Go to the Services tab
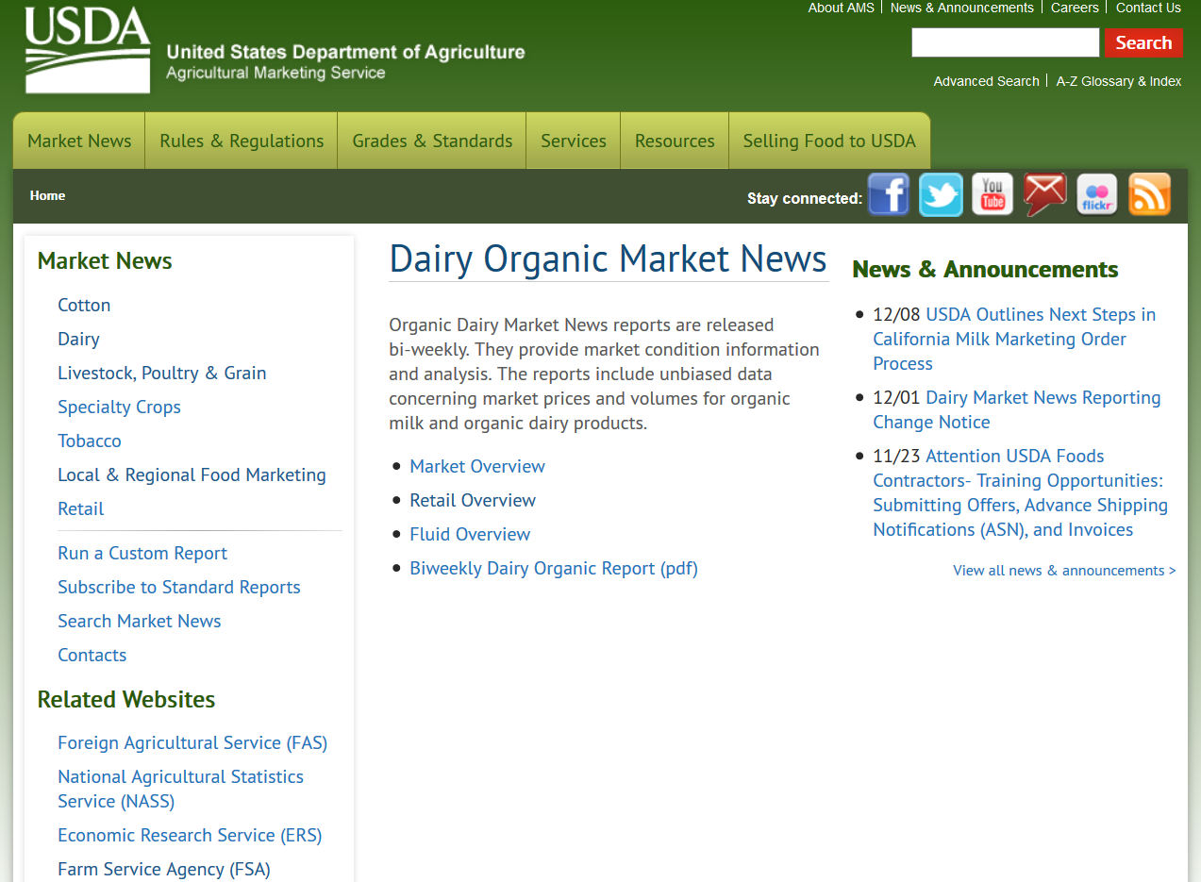Image resolution: width=1201 pixels, height=882 pixels. click(x=574, y=141)
